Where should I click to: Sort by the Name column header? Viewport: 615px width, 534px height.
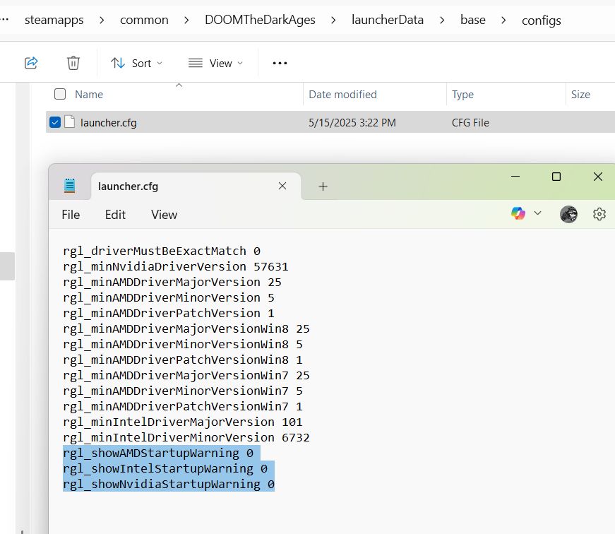(x=89, y=95)
